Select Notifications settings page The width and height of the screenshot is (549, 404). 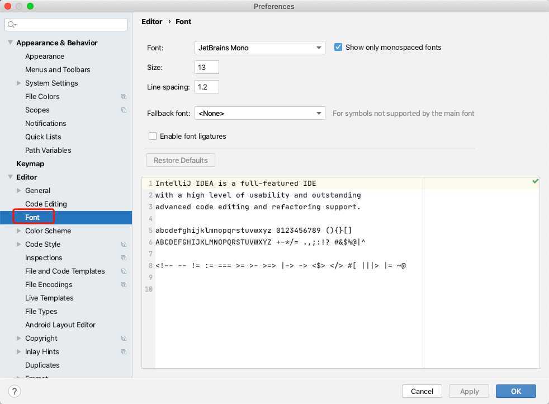click(x=45, y=123)
